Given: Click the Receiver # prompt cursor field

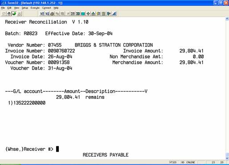Looking at the screenshot, I should point(57,149).
